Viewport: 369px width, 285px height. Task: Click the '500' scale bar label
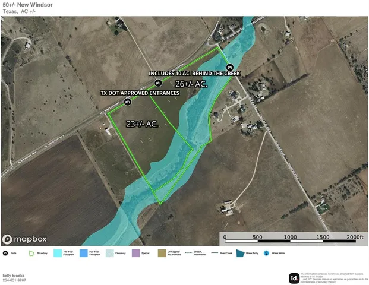click(257, 237)
